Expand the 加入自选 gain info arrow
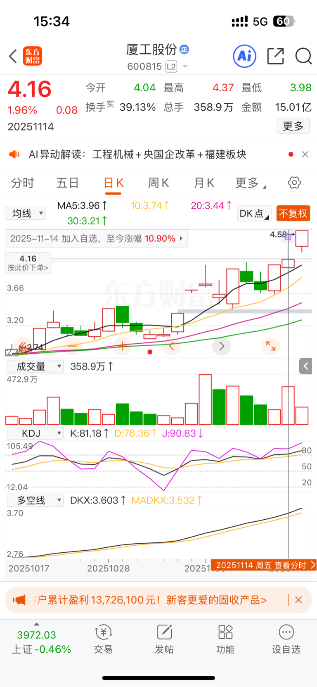The width and height of the screenshot is (317, 687). (181, 238)
